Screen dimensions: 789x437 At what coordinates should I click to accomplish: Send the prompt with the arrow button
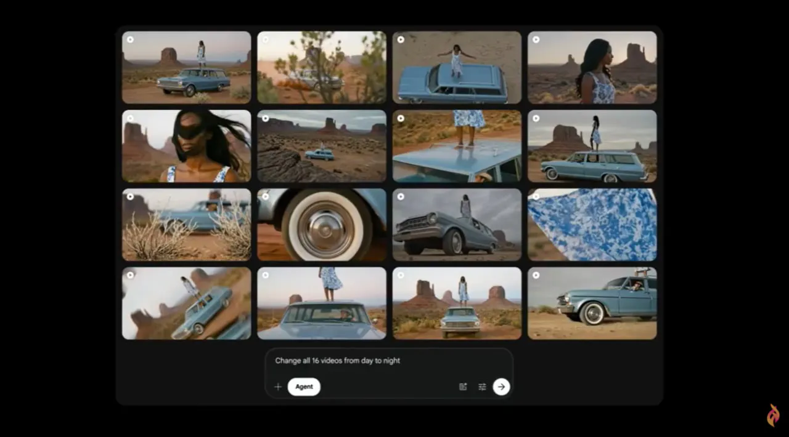point(502,387)
